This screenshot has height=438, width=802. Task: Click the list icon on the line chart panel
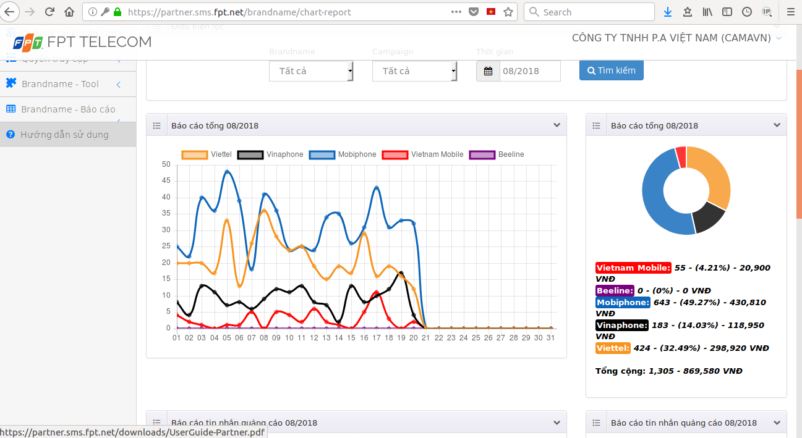(156, 125)
